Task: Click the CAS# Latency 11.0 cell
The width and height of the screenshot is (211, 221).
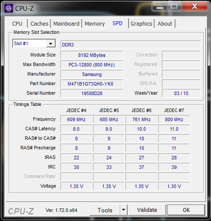Action: [174, 129]
